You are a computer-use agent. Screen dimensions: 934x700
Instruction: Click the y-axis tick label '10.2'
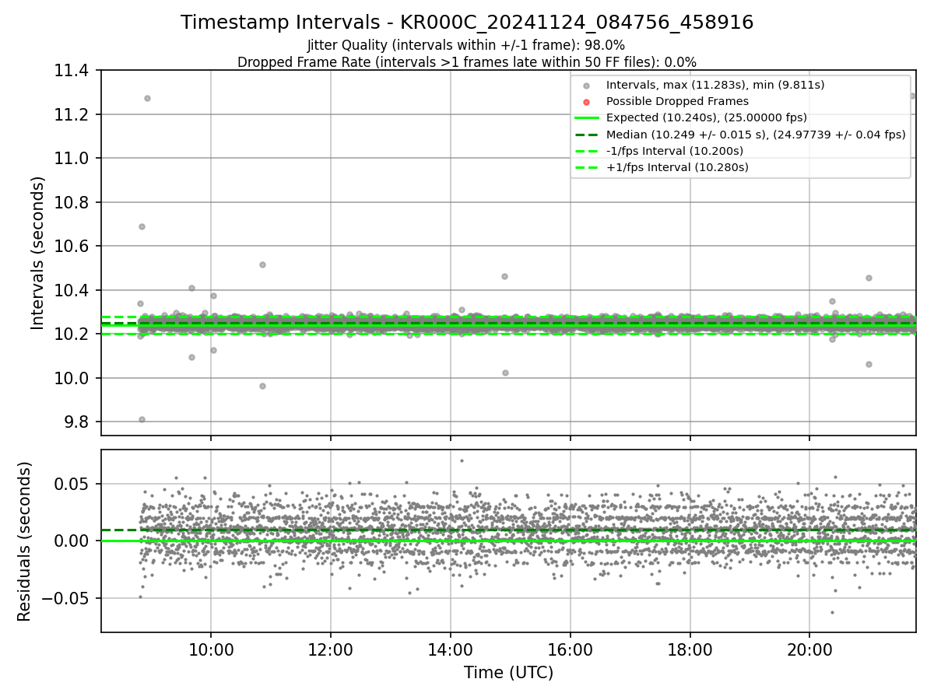72,334
